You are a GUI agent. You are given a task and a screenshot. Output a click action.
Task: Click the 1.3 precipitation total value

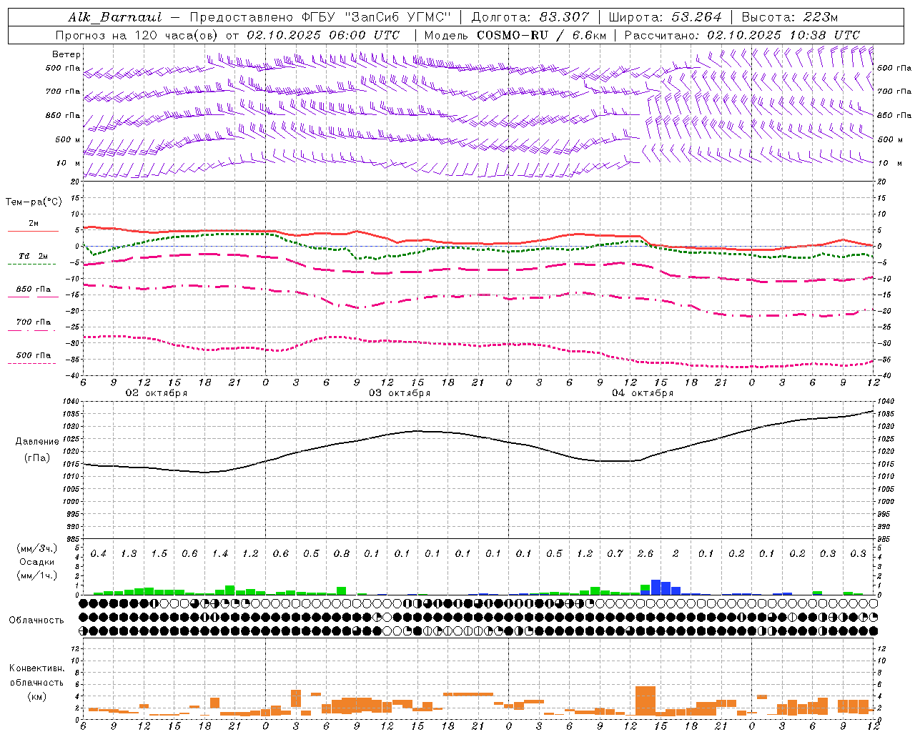tap(129, 553)
